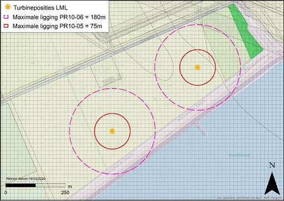Click the Turbineposities LML legend label
The width and height of the screenshot is (284, 201).
[x=40, y=8]
